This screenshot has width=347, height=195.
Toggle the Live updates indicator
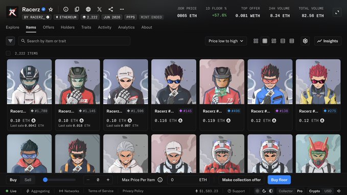(x=11, y=191)
